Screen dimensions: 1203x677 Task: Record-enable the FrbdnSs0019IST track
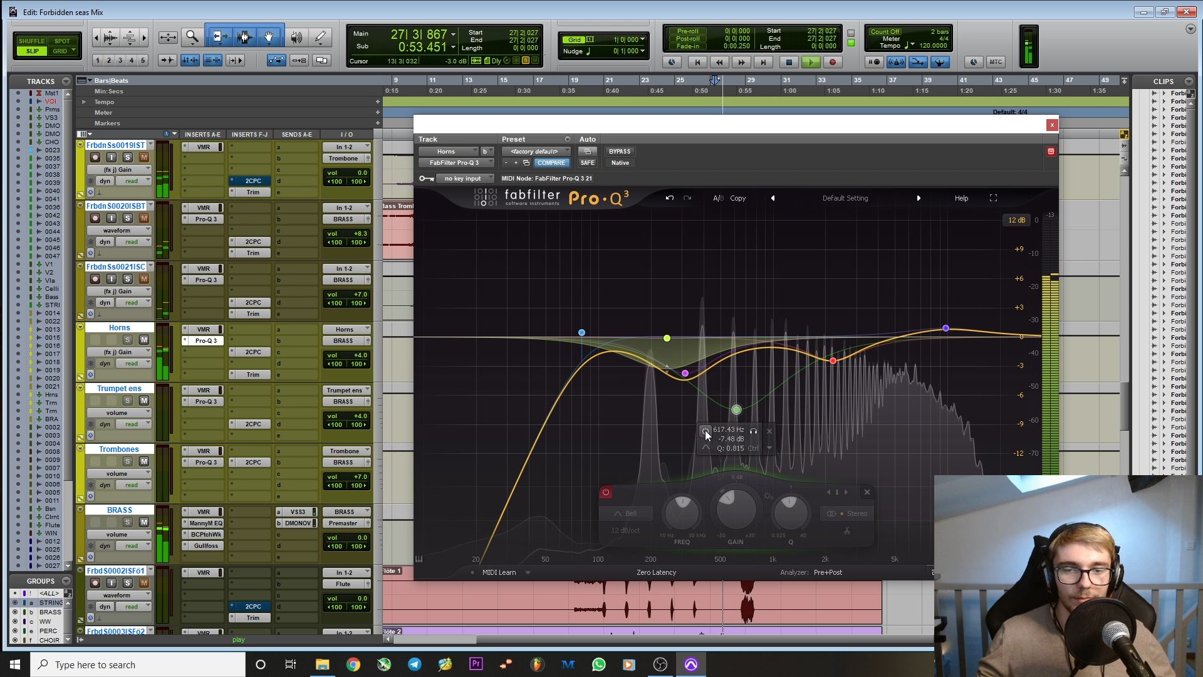point(95,157)
